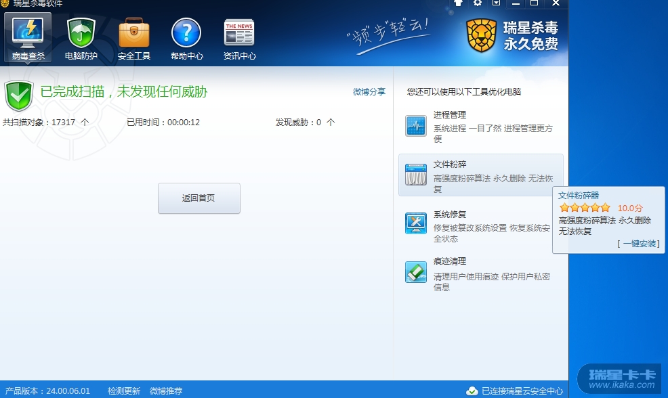This screenshot has width=668, height=398.
Task: Click the 瑞星杀毒 永久免费 brand text
Action: tap(530, 36)
